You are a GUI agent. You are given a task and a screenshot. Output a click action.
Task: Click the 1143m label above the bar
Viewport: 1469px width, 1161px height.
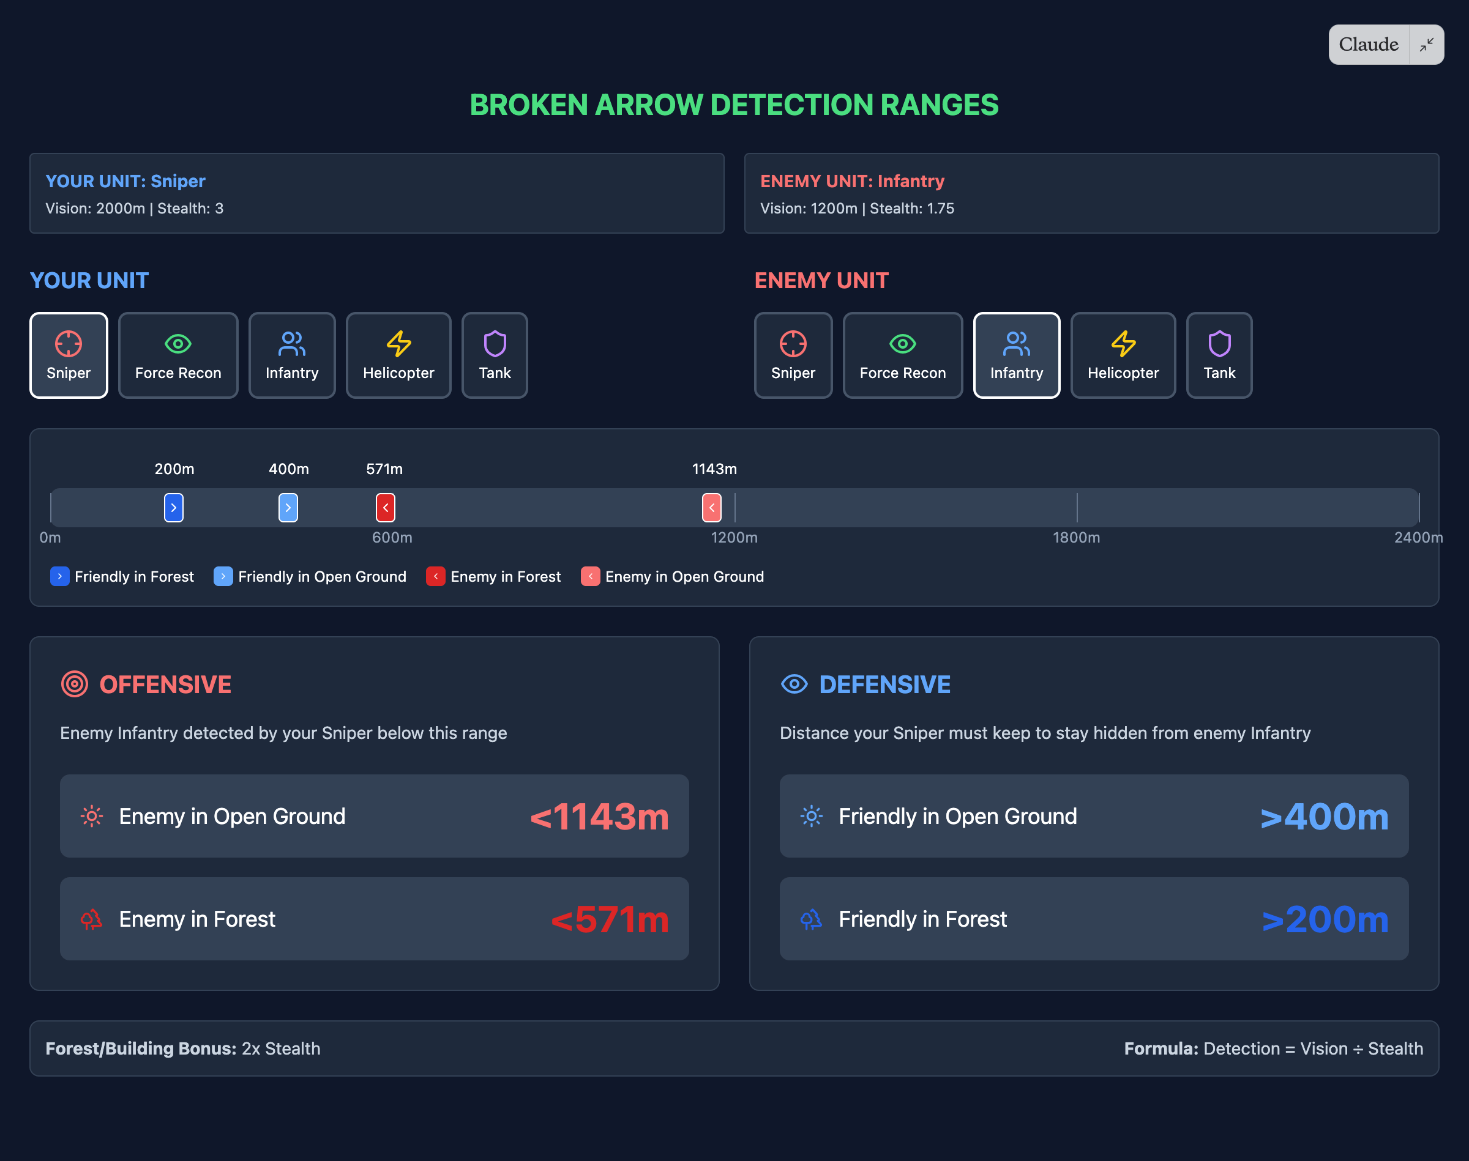[714, 469]
